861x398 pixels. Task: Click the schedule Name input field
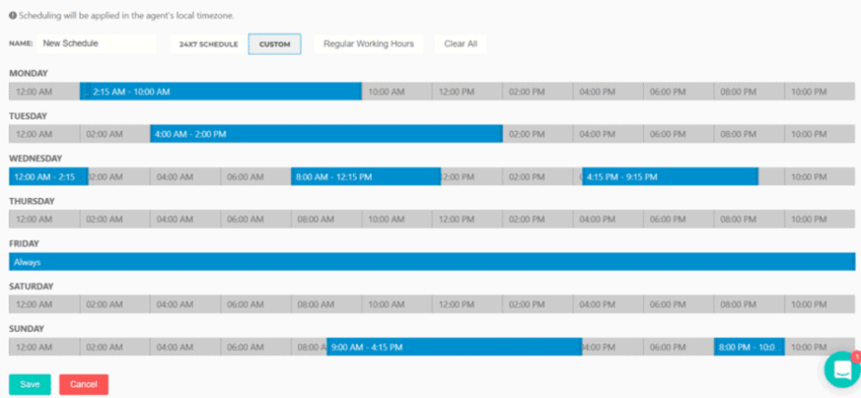[x=97, y=44]
